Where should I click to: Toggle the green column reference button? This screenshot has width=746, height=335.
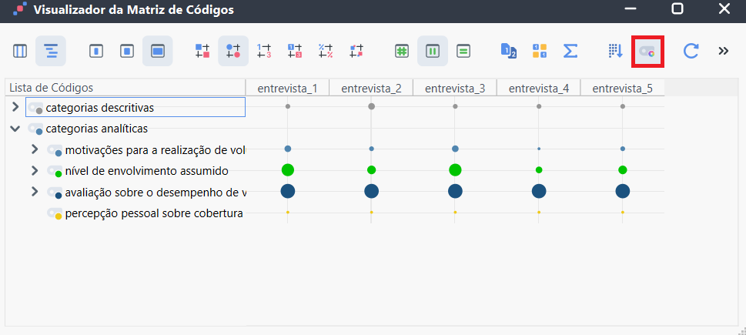click(433, 51)
